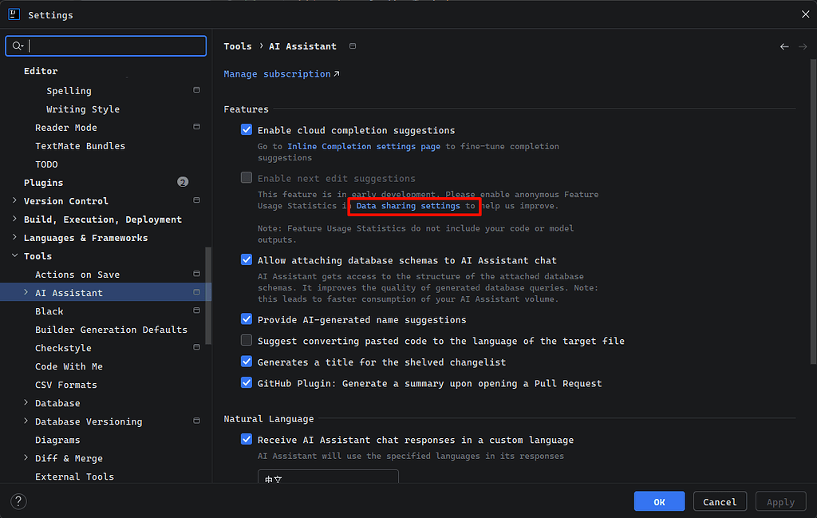The height and width of the screenshot is (518, 817).
Task: Expand the Diff & Merge node
Action: click(26, 457)
